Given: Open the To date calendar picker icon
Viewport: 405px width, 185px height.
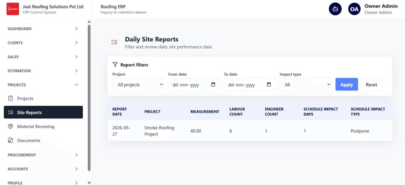Looking at the screenshot, I should (x=269, y=85).
